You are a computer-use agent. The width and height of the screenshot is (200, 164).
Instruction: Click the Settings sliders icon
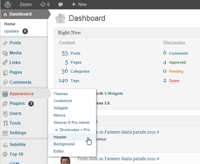click(5, 133)
